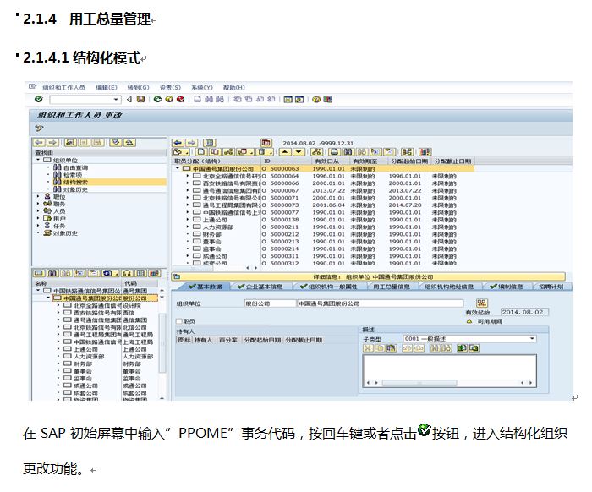Switch to the 编制信息 tab
592x492 pixels.
pos(507,287)
